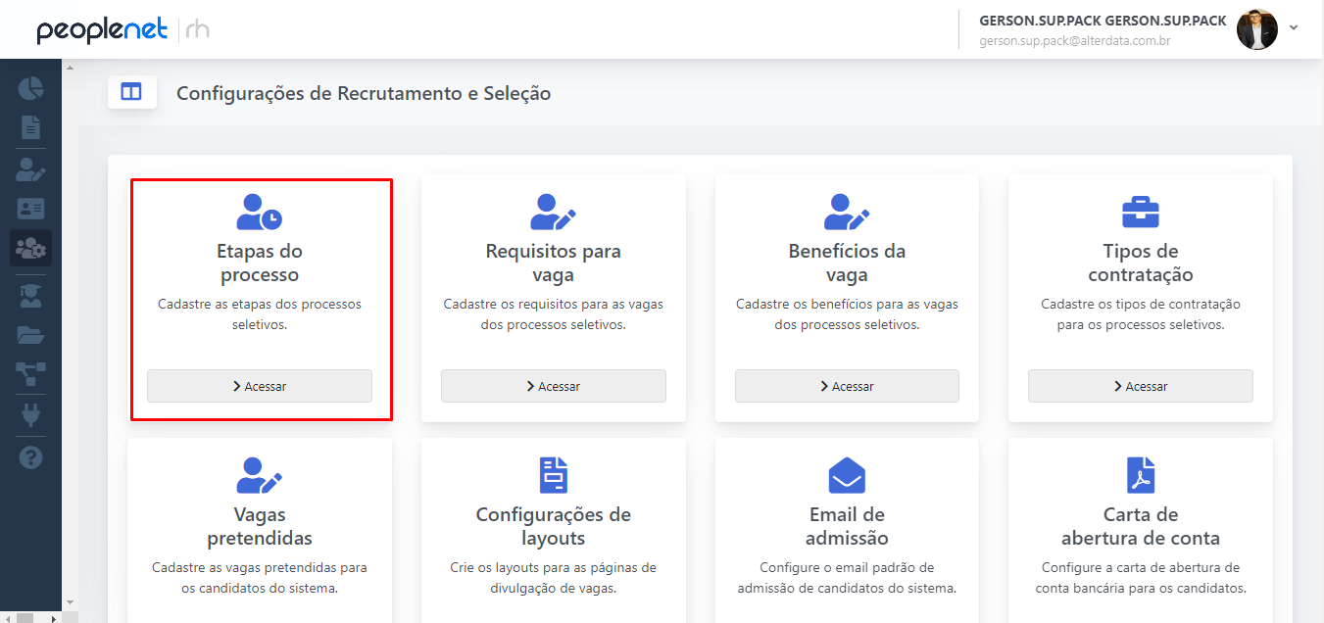1324x623 pixels.
Task: Click the peoplenet logo at top left
Action: click(x=102, y=28)
